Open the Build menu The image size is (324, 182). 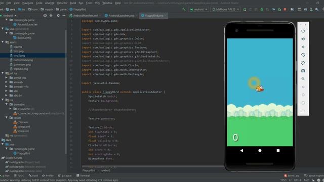pyautogui.click(x=73, y=3)
